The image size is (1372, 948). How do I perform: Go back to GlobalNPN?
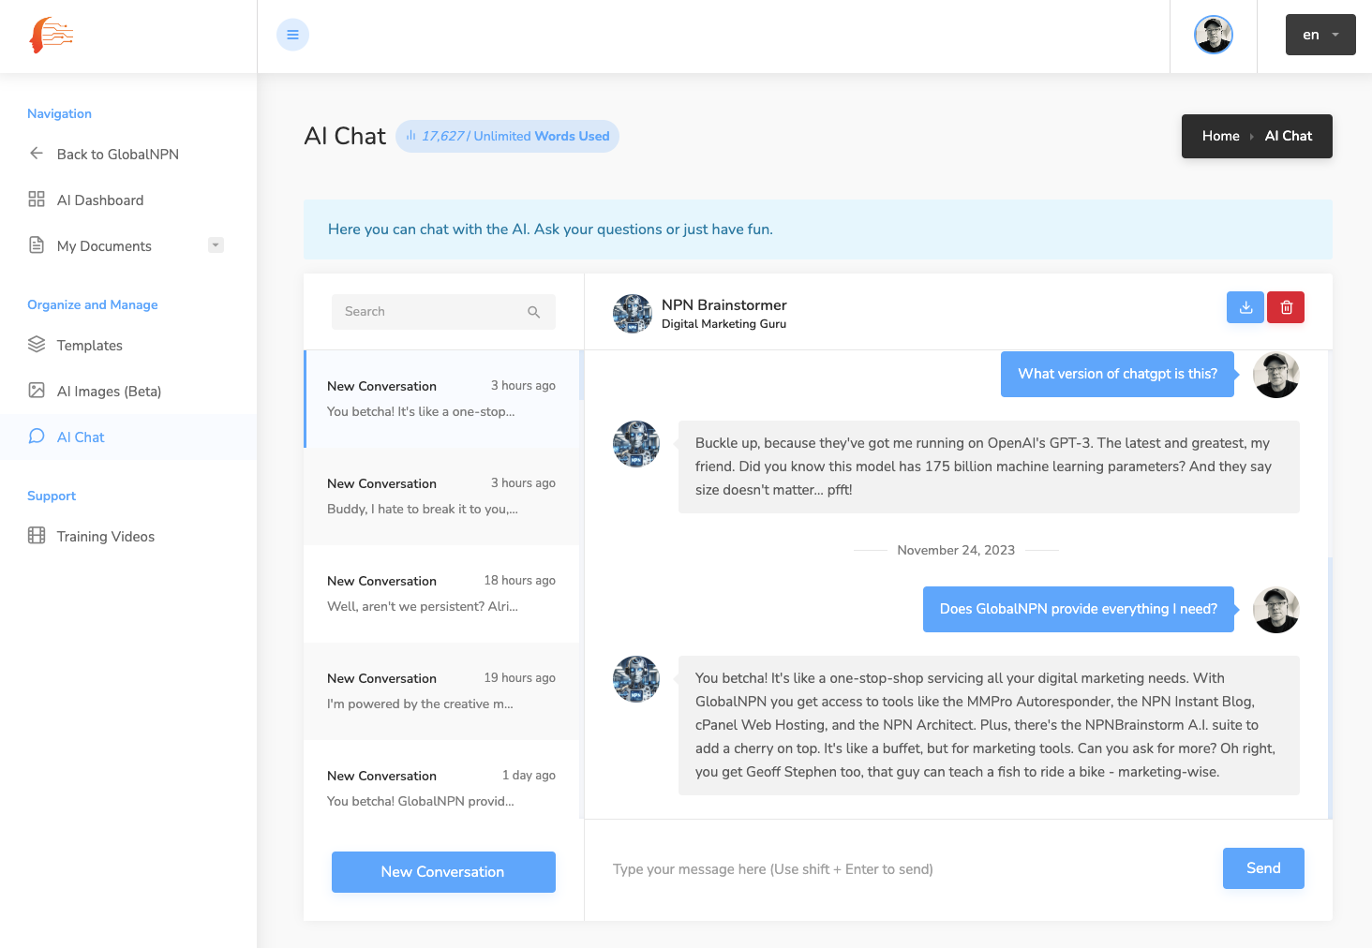[x=117, y=155]
